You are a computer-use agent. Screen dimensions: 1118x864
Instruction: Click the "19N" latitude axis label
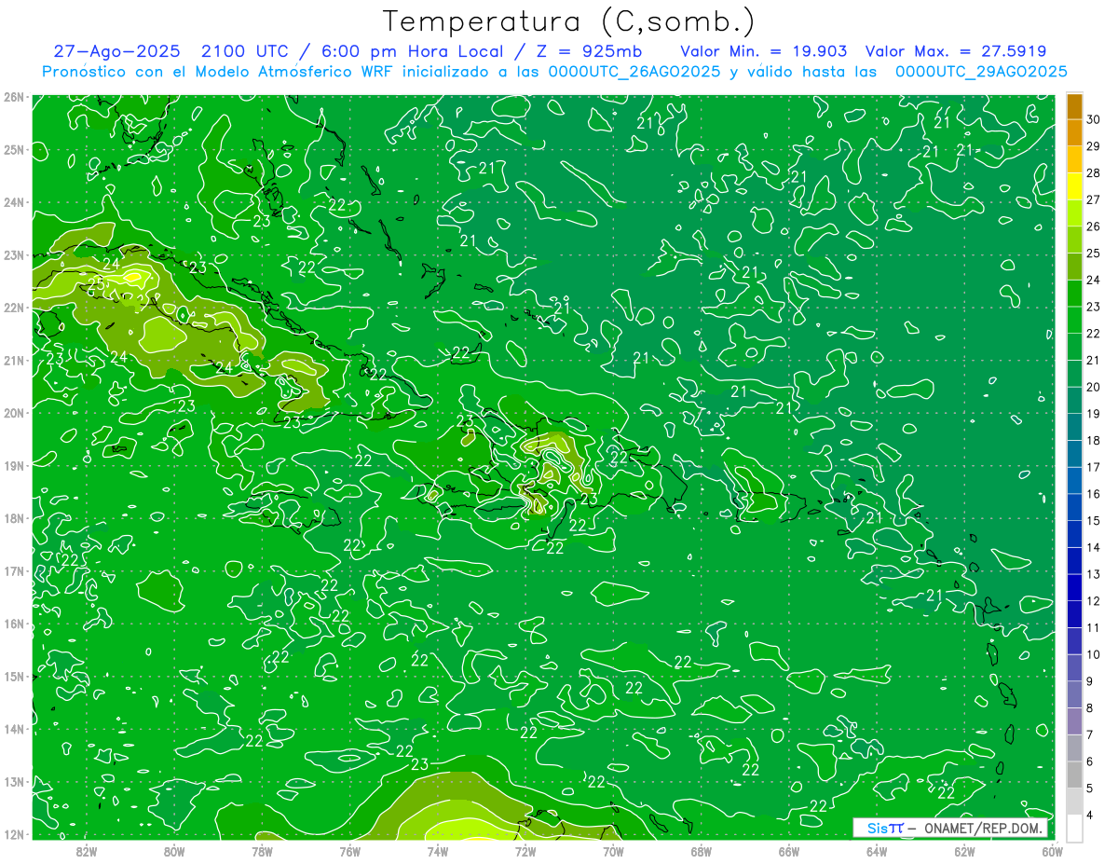(14, 465)
